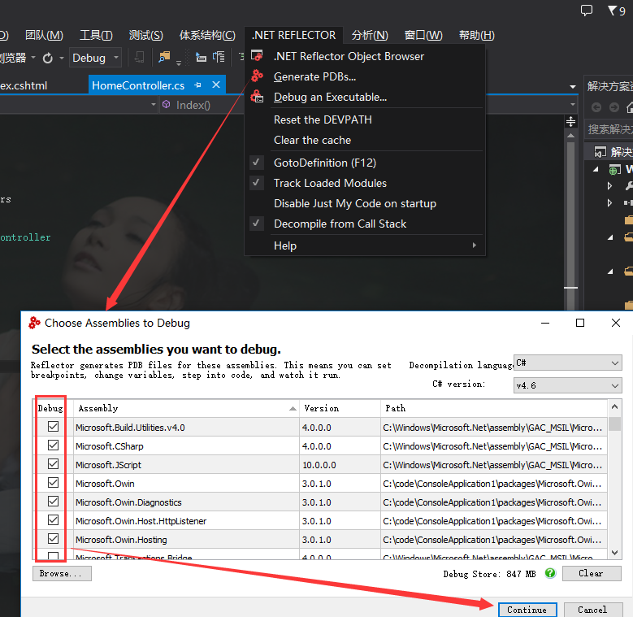Open the Debug configuration dropdown

[x=95, y=58]
